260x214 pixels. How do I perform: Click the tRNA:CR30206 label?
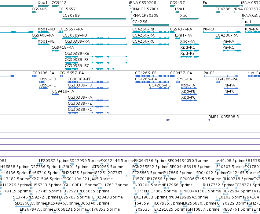tap(142, 3)
